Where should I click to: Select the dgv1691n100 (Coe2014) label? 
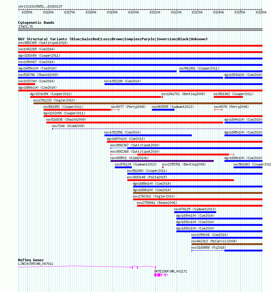[x=195, y=222]
